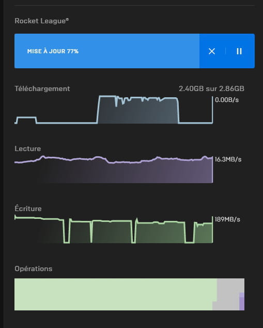Click the 16.3MB/s read speed value
This screenshot has height=328, width=263.
[228, 159]
